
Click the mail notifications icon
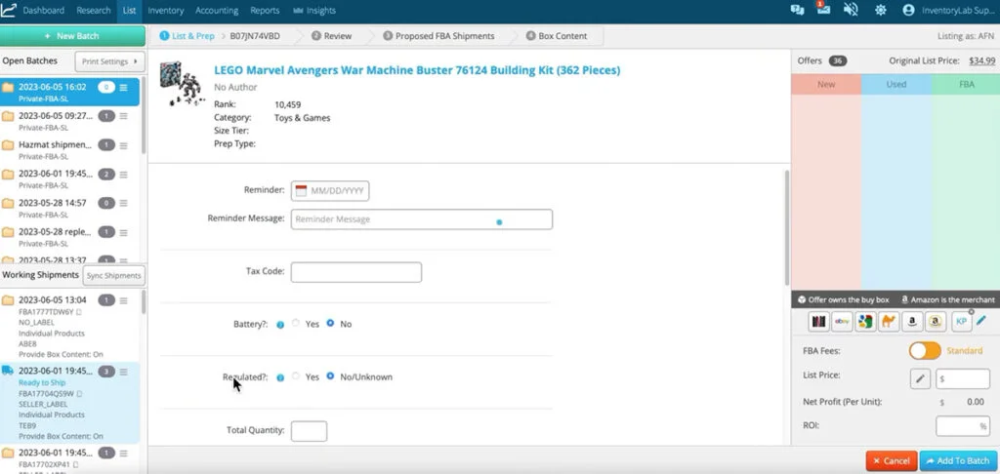point(823,10)
